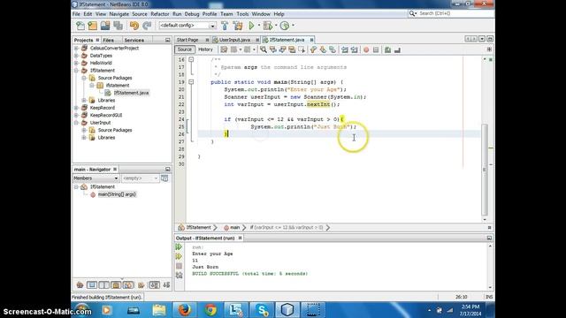The image size is (566, 318).
Task: Open the empty filter dropdown in Navigator
Action: [140, 178]
